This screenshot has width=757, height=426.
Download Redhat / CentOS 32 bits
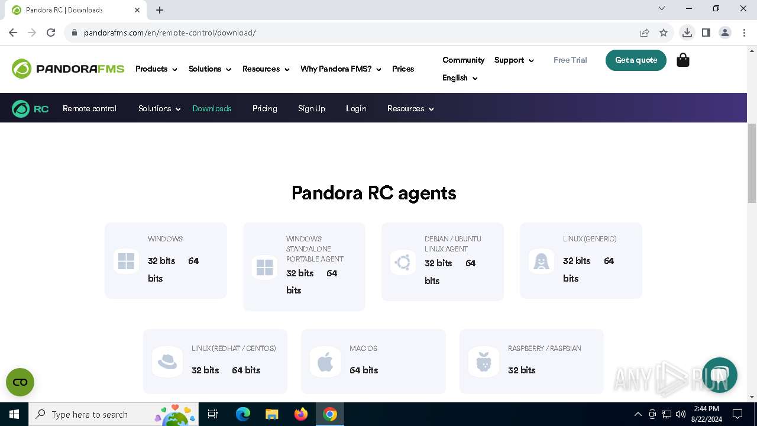point(205,370)
